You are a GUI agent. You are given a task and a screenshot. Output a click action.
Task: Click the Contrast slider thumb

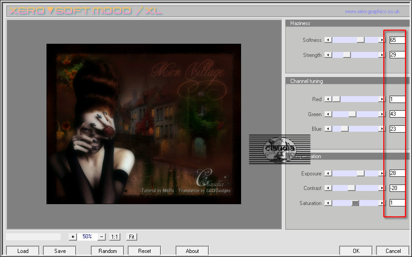351,188
